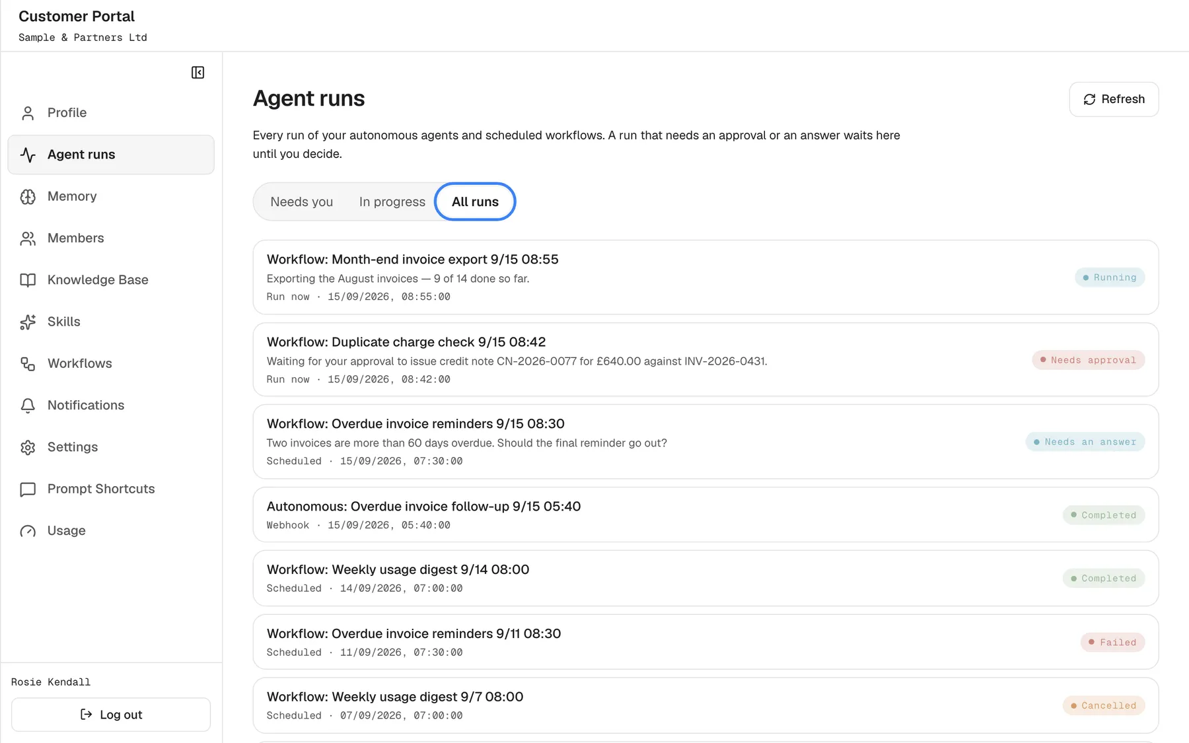
Task: Click the Settings gear icon
Action: [28, 447]
